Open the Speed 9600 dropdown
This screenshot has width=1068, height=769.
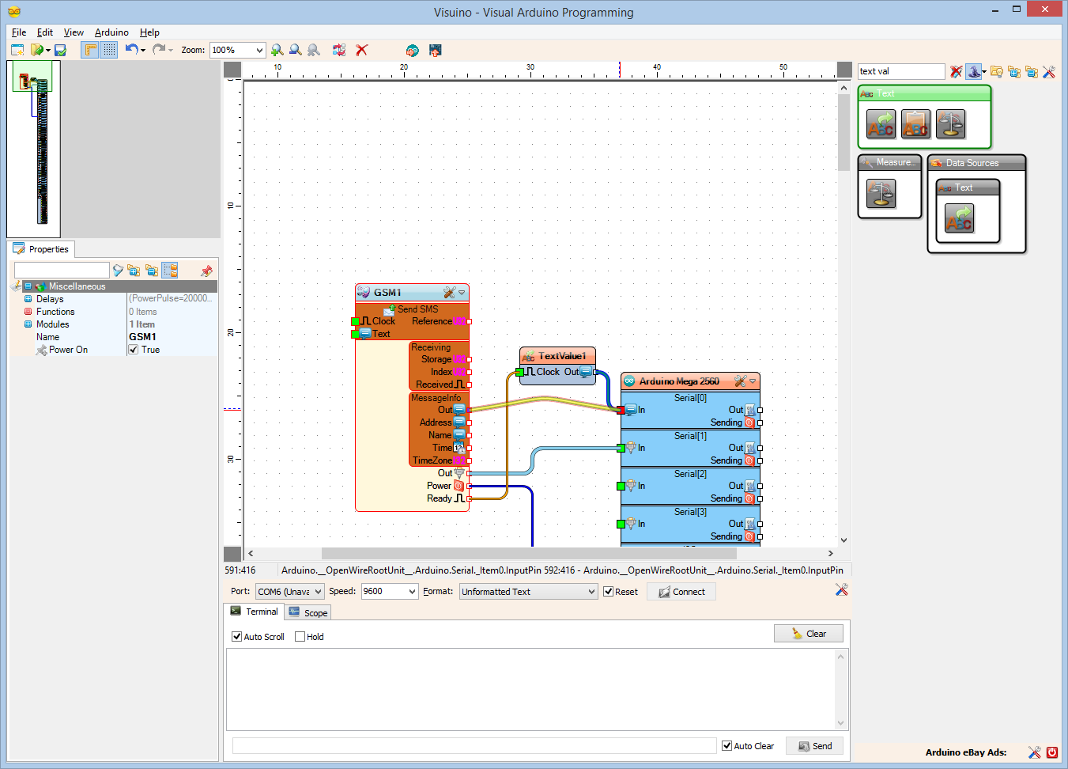click(390, 592)
